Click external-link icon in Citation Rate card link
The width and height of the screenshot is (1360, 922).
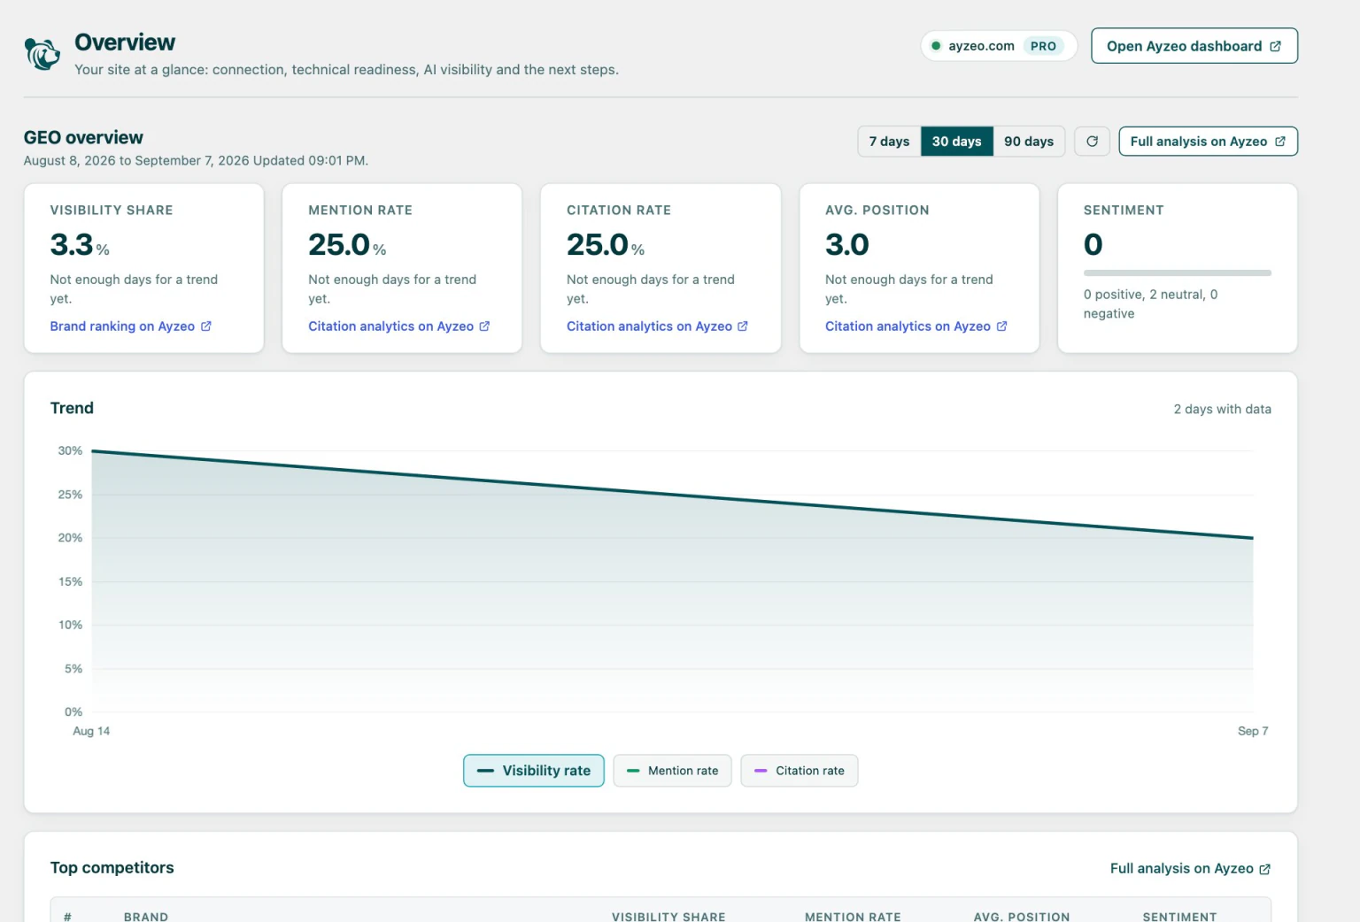pos(743,327)
